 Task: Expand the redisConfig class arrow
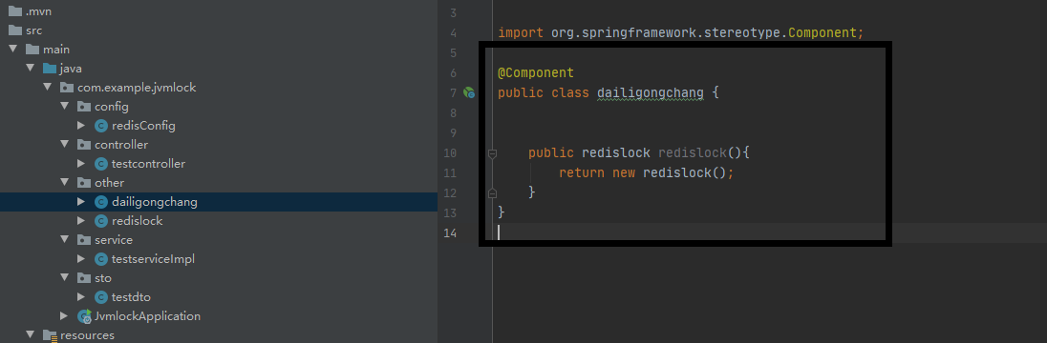(81, 125)
